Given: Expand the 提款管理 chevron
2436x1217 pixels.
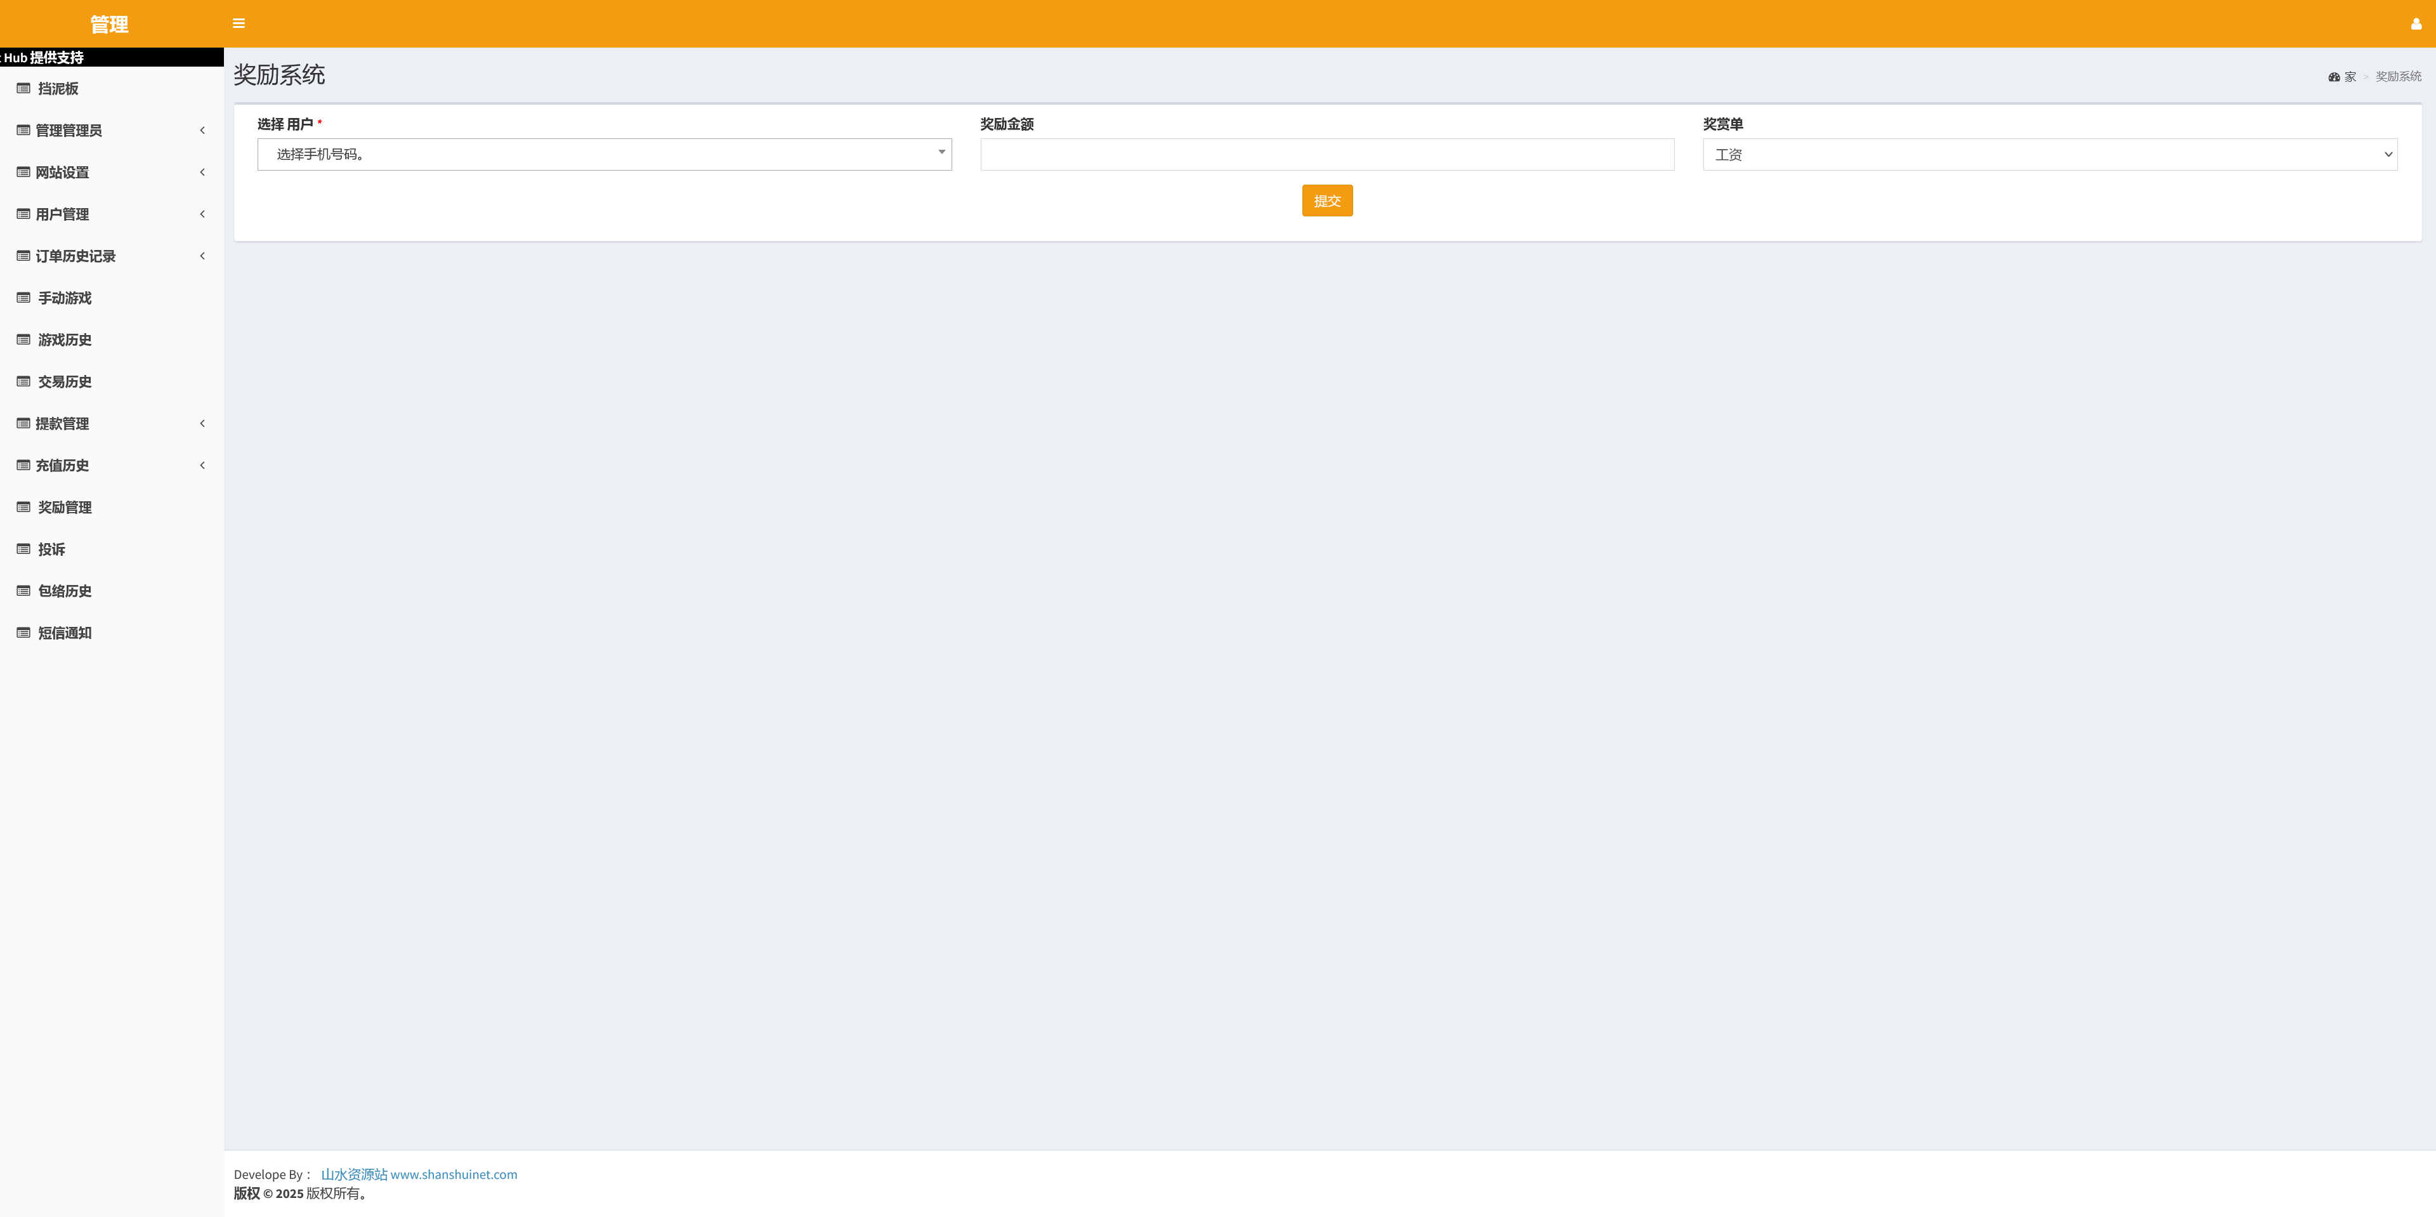Looking at the screenshot, I should (202, 424).
